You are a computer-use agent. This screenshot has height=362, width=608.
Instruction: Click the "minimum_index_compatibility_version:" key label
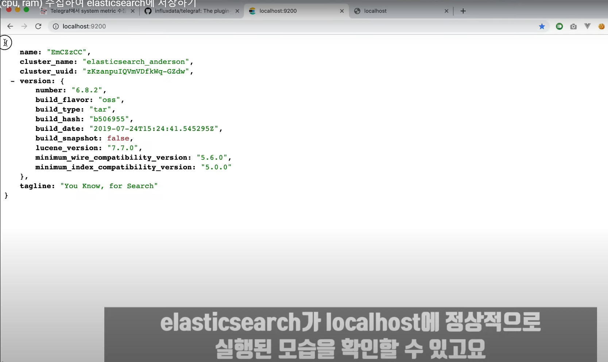coord(116,167)
